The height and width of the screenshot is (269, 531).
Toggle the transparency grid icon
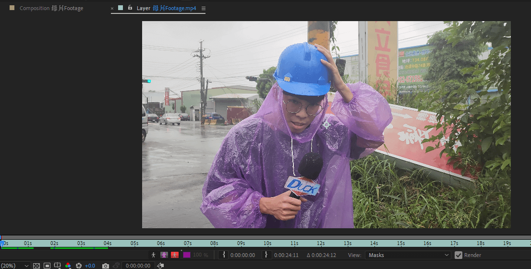click(x=36, y=266)
